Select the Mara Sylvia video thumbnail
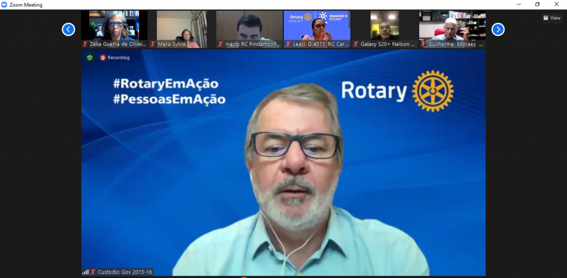The image size is (567, 278). (182, 25)
